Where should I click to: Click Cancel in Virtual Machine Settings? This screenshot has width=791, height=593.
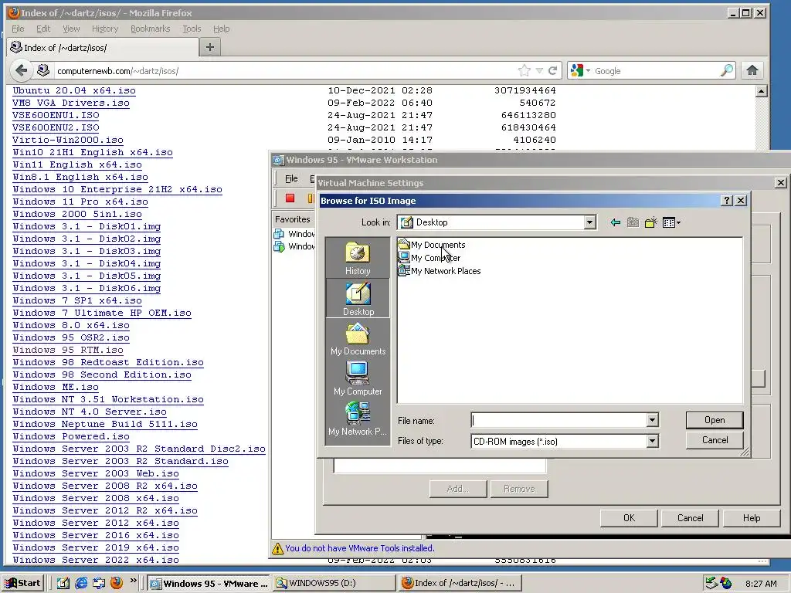coord(690,518)
